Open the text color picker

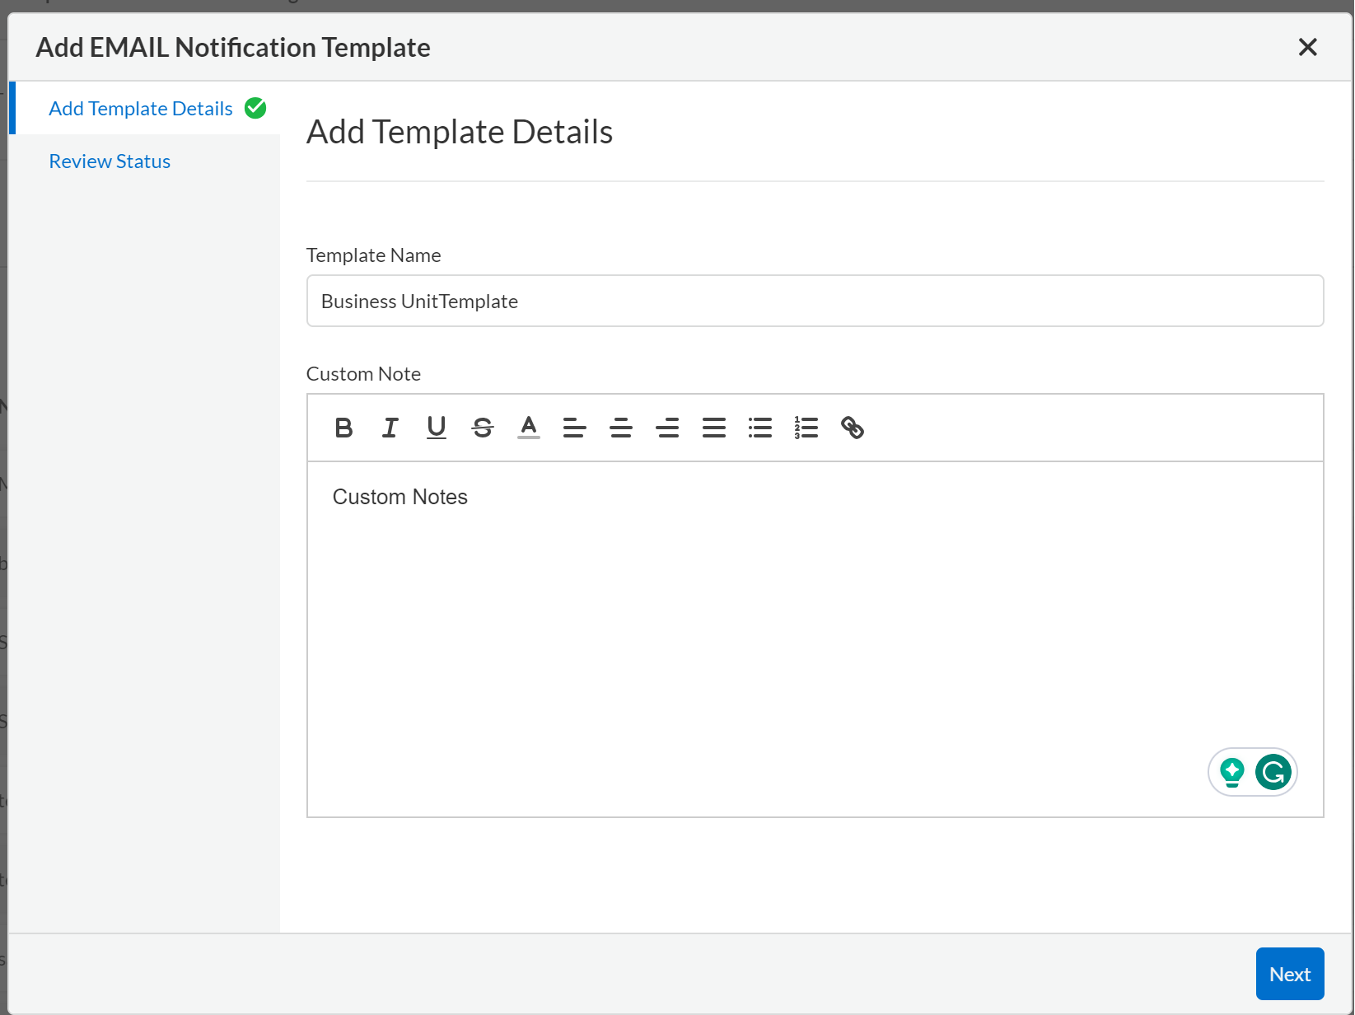pyautogui.click(x=529, y=428)
